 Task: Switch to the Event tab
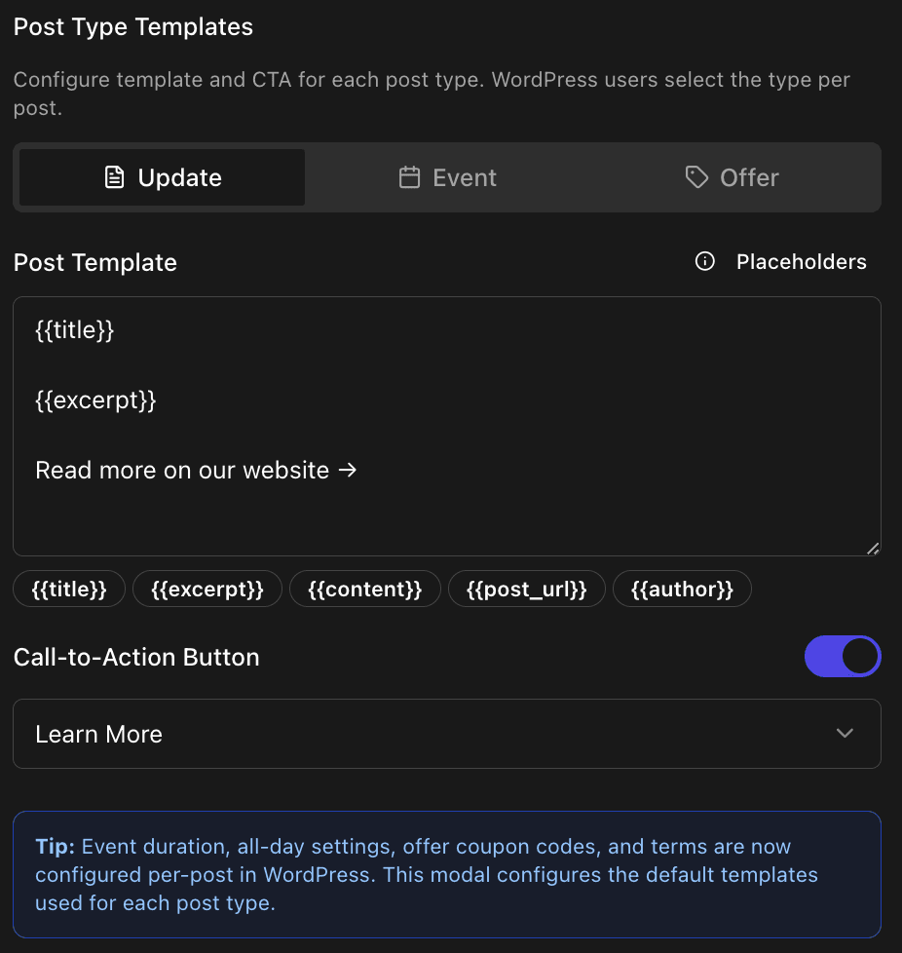pyautogui.click(x=447, y=177)
